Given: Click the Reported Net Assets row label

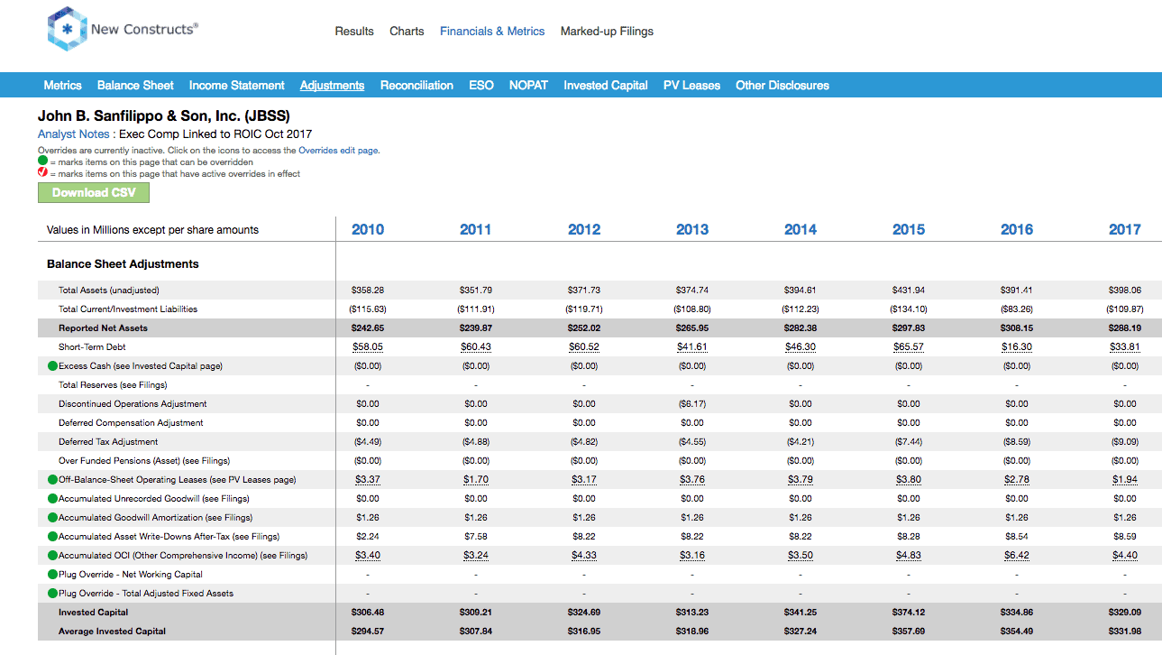Looking at the screenshot, I should point(103,328).
